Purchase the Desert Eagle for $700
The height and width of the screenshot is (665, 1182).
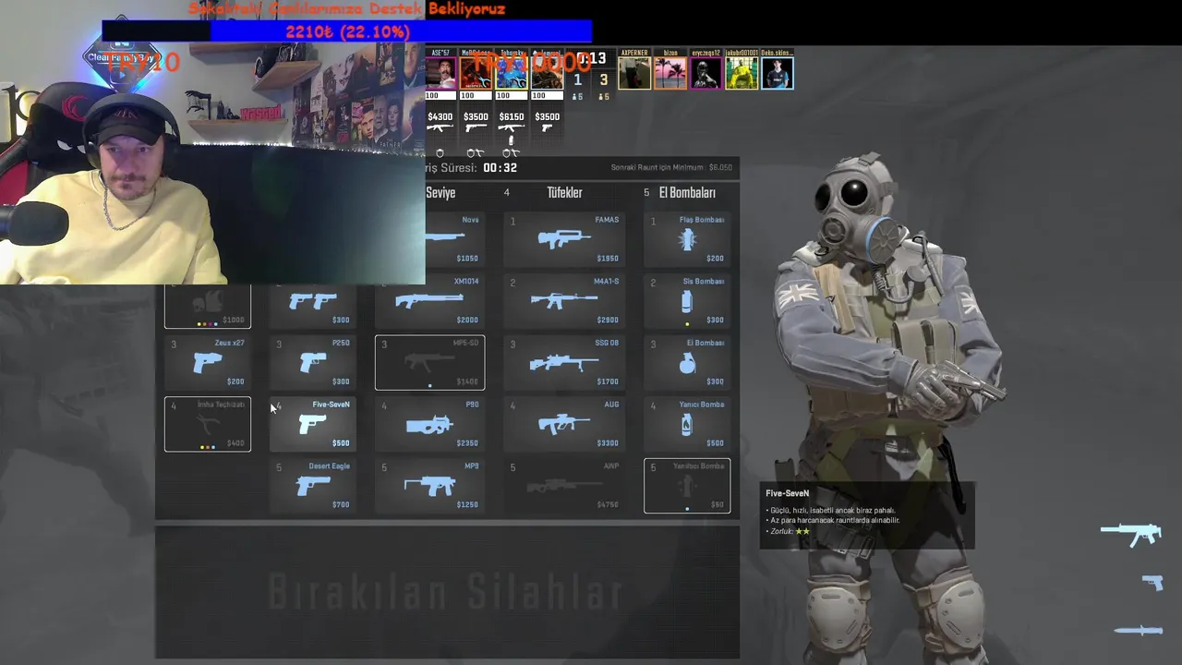pos(312,486)
